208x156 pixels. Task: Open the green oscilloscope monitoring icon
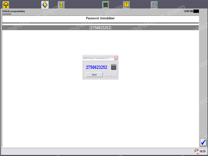coord(106,5)
